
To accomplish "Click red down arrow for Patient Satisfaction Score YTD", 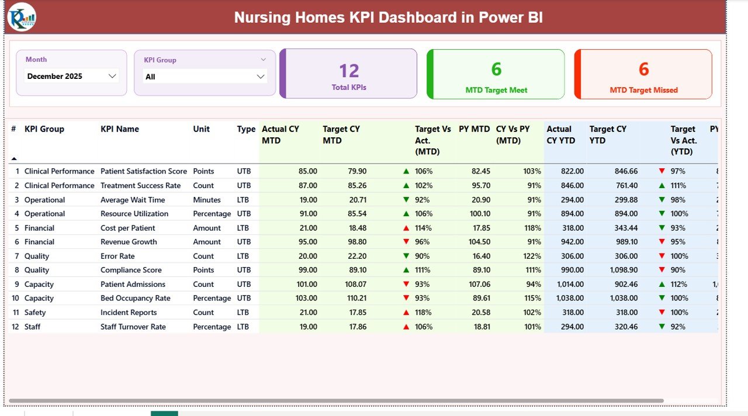I will click(x=662, y=172).
